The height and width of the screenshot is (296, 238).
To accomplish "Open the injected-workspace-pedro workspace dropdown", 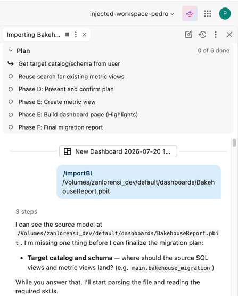I will 132,14.
